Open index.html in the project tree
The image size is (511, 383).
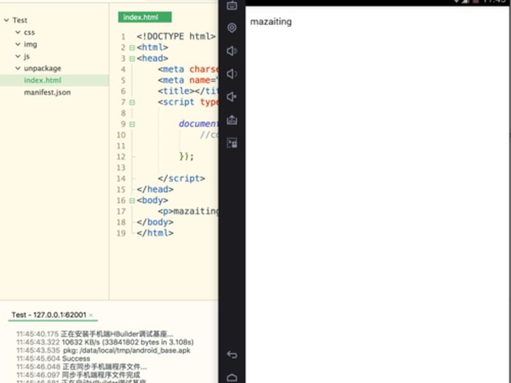[43, 80]
